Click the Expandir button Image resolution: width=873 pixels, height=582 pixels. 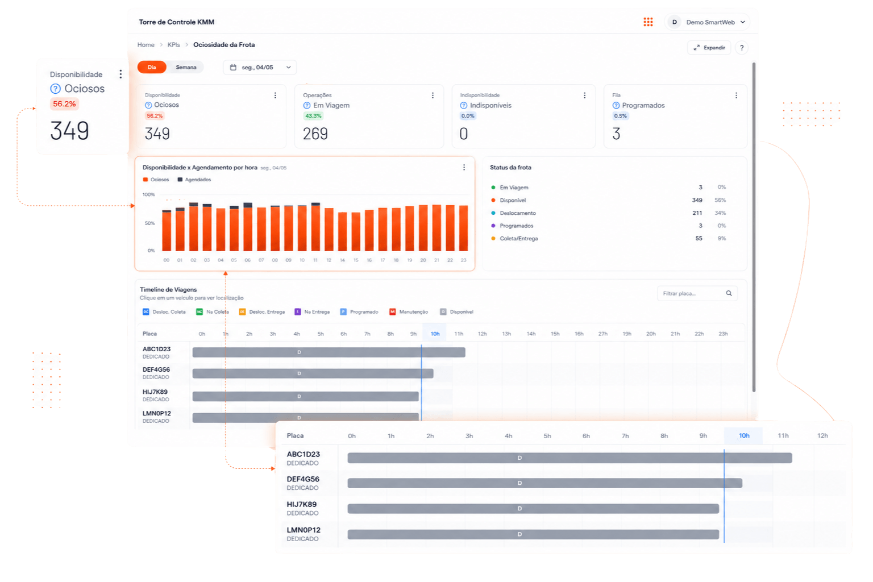[x=709, y=48]
